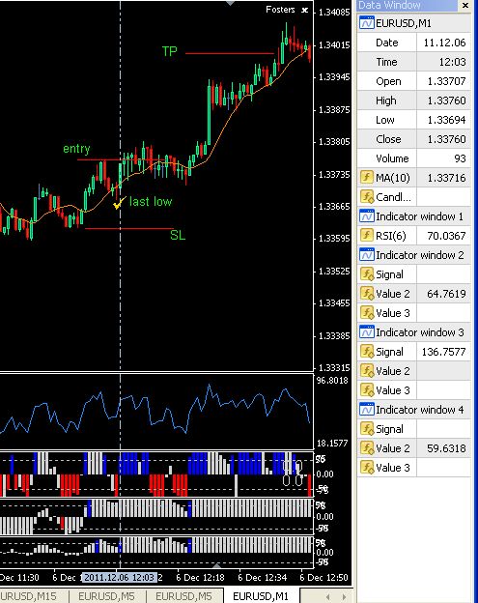Click icon beside Signal 136.7577
This screenshot has height=603, width=478.
click(367, 352)
